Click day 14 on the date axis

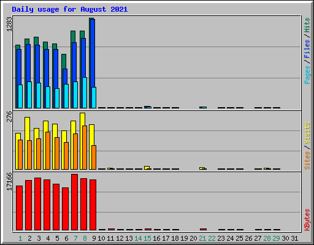138,238
